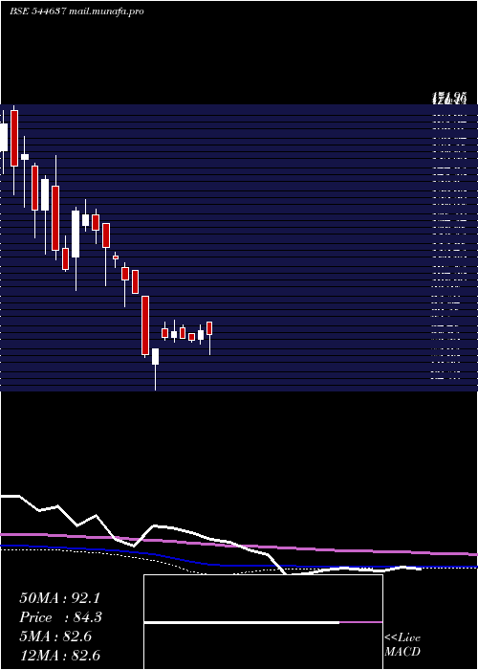Click the 'BSE 544637 mail.munafa.pro' title text
Viewport: 478px width, 670px height.
76,11
